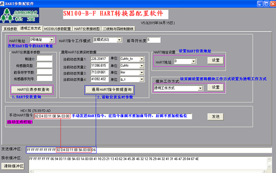Click the 前导符字节数 field
Screen dimensions: 276x173
pos(45,71)
